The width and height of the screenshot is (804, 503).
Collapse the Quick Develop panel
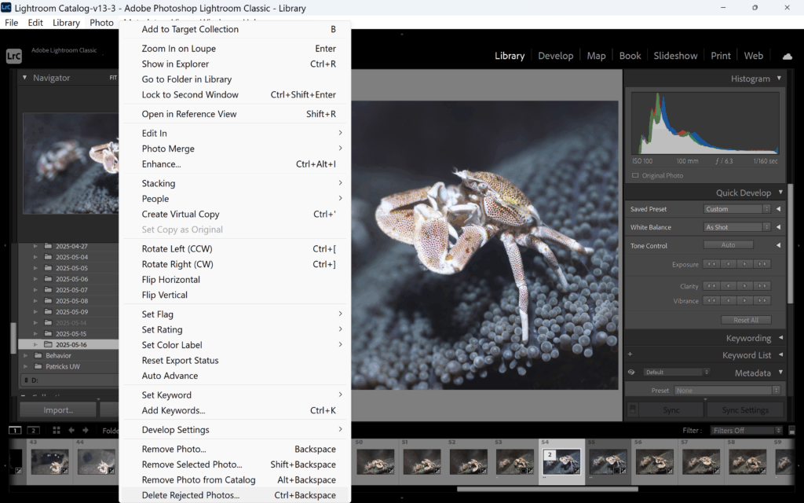(780, 193)
